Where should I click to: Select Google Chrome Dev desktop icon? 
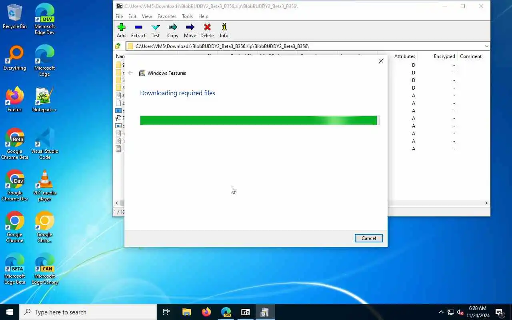pyautogui.click(x=15, y=186)
